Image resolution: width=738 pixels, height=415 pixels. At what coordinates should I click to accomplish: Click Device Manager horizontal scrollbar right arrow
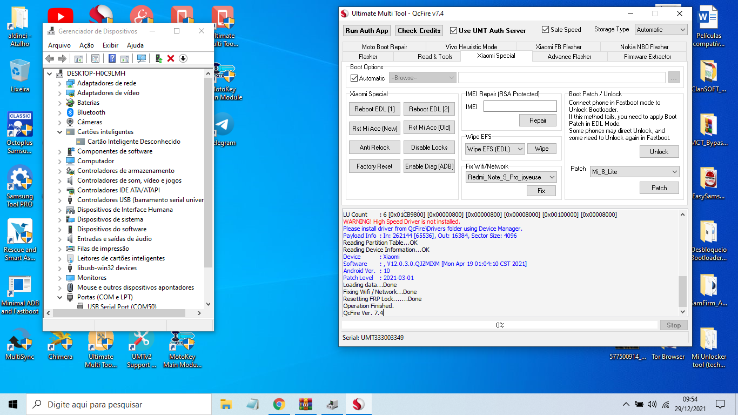[199, 313]
